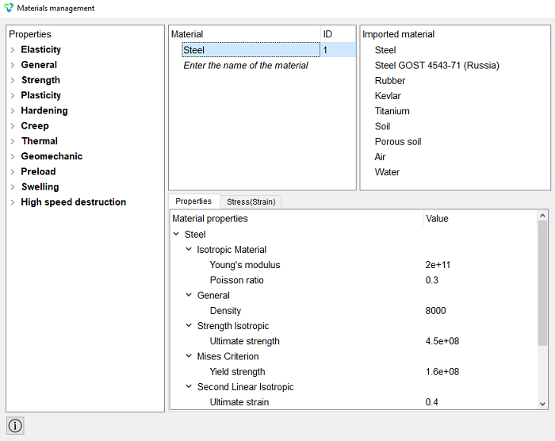Click the Materials management app icon in title bar

[9, 8]
